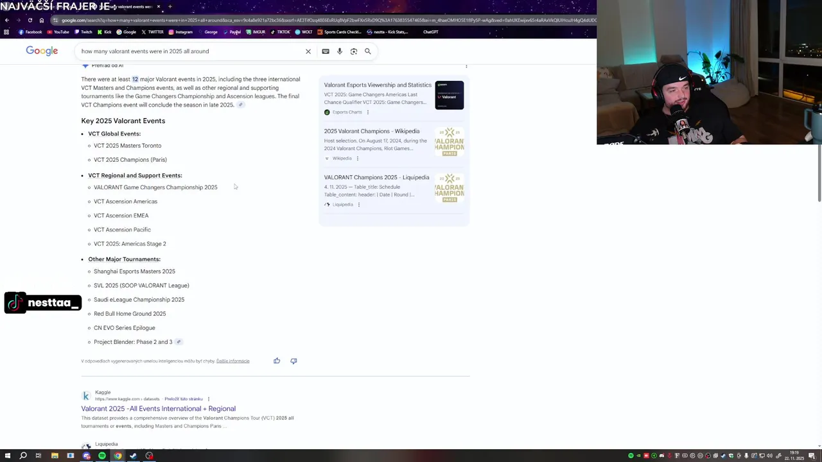Clear the search query with the X icon
The width and height of the screenshot is (822, 462).
pos(308,51)
